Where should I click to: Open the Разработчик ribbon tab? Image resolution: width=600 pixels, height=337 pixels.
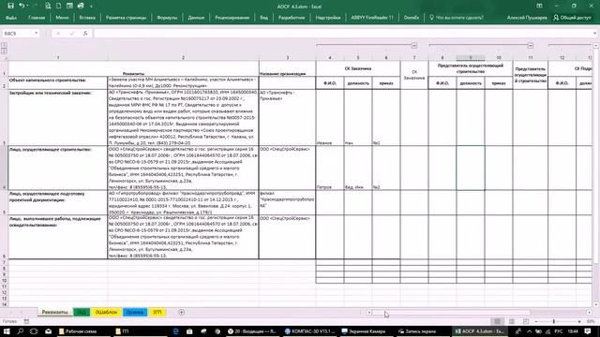point(292,18)
